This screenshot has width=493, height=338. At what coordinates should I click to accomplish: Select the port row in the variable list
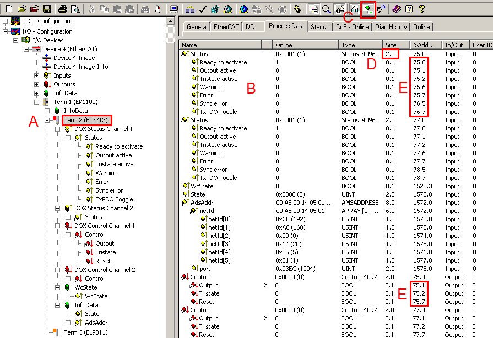(x=335, y=269)
